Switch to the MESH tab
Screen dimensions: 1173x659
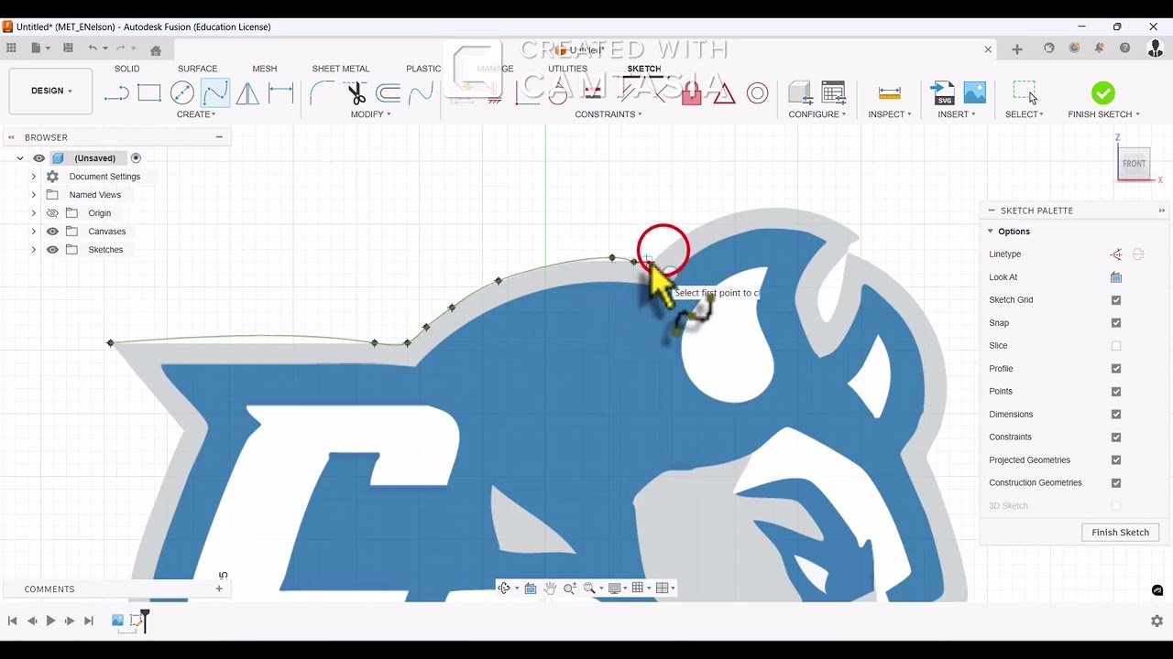point(264,69)
